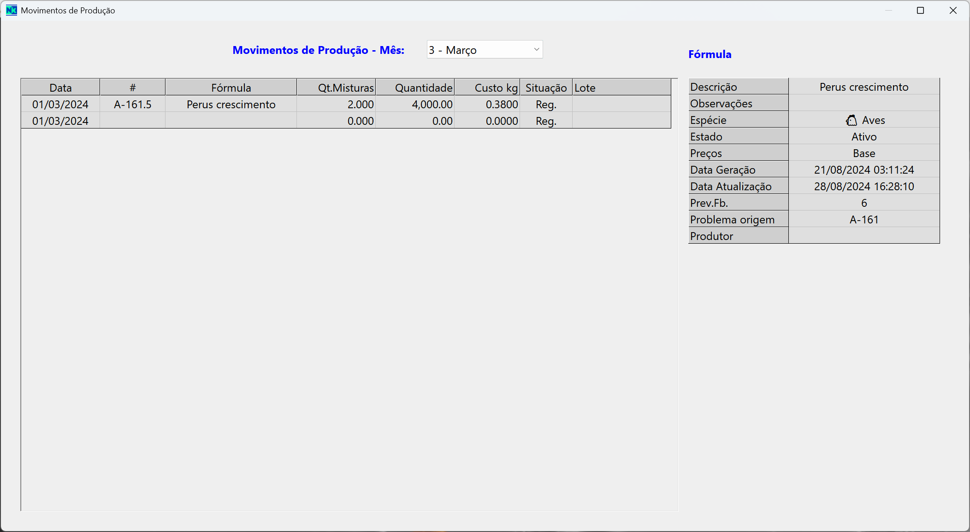
Task: Click the dropdown chevron arrow beside Março
Action: (536, 49)
